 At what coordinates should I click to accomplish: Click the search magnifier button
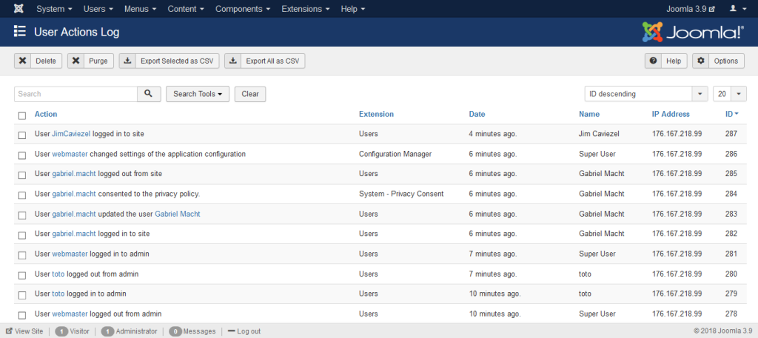point(149,94)
